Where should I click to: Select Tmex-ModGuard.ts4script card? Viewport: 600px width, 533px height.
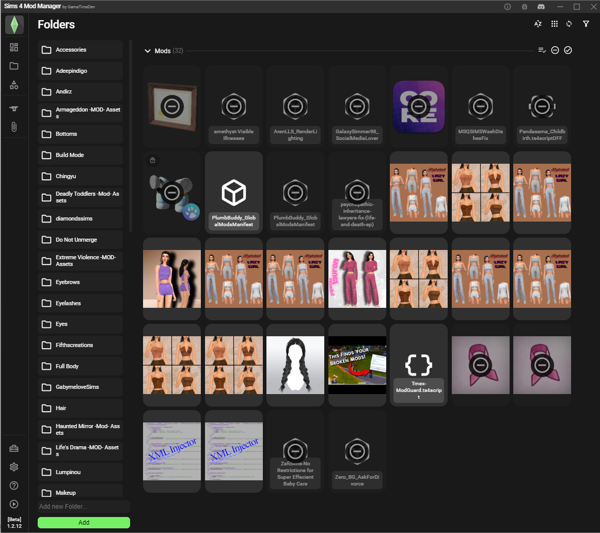pos(419,365)
